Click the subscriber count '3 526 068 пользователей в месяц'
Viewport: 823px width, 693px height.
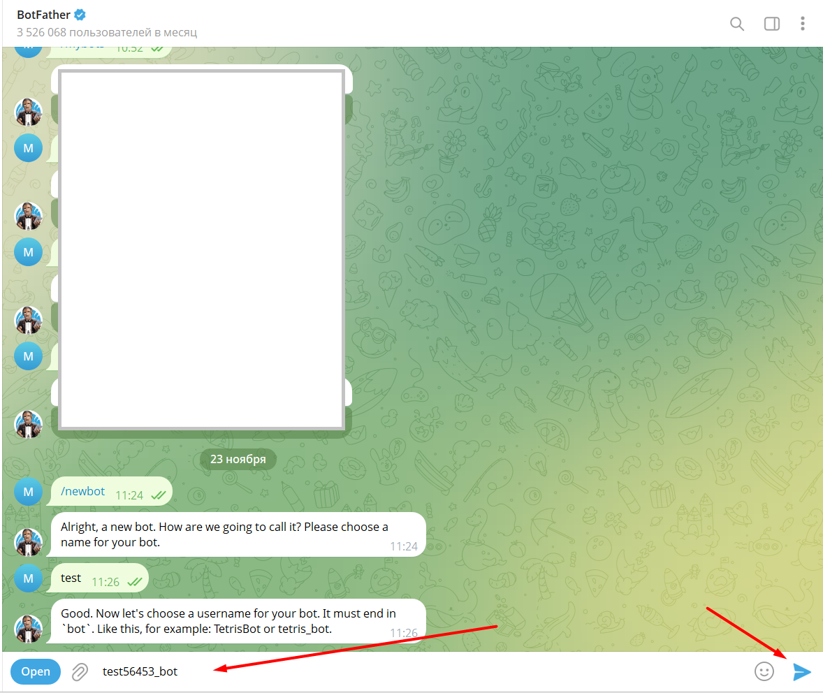point(107,33)
